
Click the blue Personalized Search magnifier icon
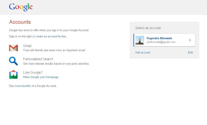(13, 61)
